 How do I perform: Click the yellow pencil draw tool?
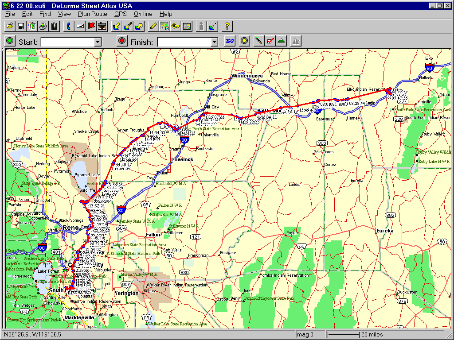click(x=153, y=26)
